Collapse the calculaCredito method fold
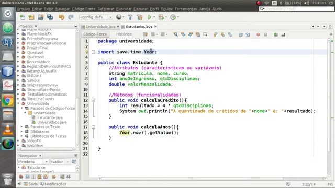The width and height of the screenshot is (335, 188). tap(93, 100)
